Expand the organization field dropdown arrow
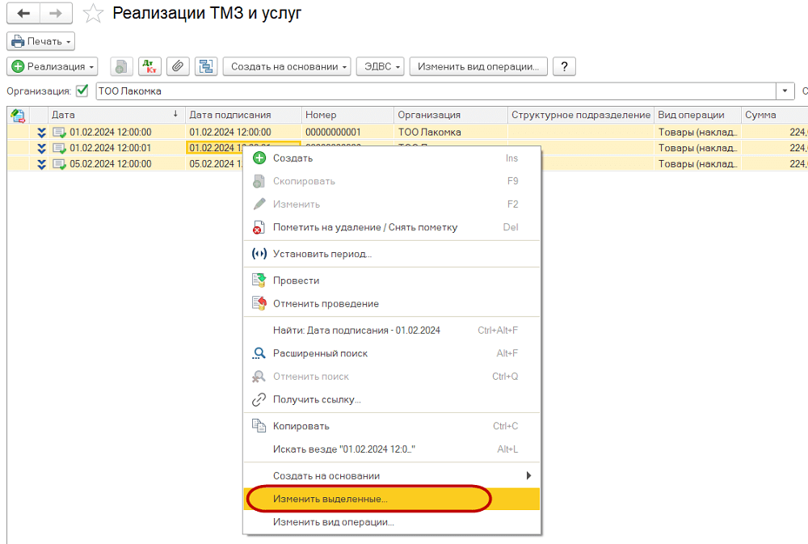The image size is (808, 544). [785, 91]
